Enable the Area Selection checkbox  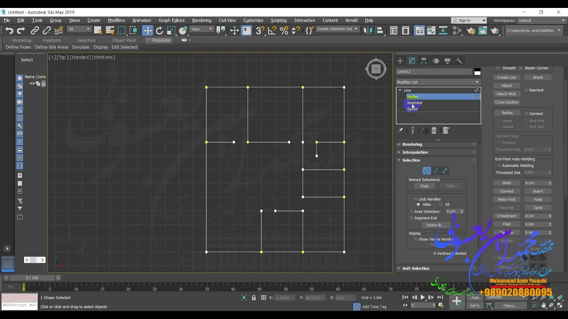pyautogui.click(x=411, y=211)
